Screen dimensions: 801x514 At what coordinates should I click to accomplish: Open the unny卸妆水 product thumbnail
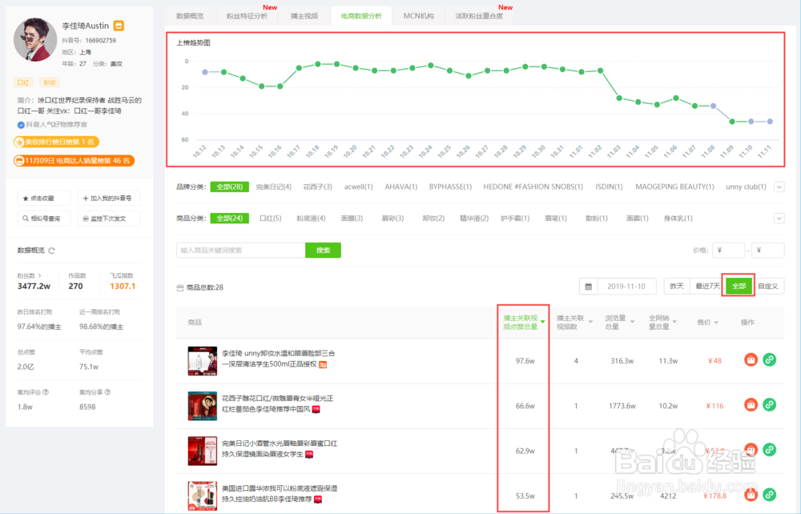click(x=203, y=361)
